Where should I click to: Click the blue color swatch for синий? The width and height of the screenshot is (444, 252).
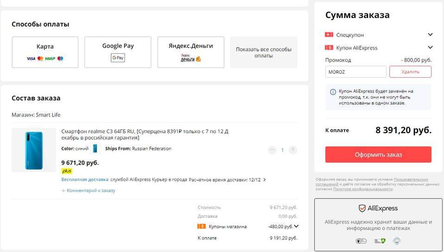(95, 148)
